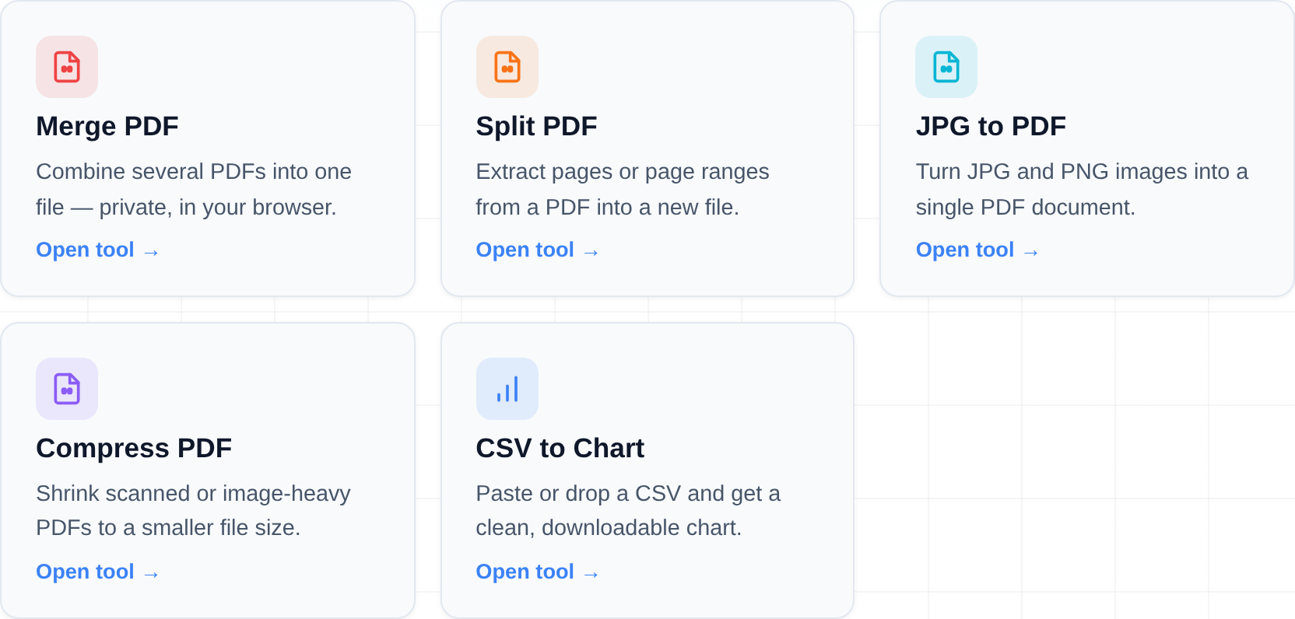
Task: Click text 'Combine several PDFs into one file'
Action: [x=194, y=189]
